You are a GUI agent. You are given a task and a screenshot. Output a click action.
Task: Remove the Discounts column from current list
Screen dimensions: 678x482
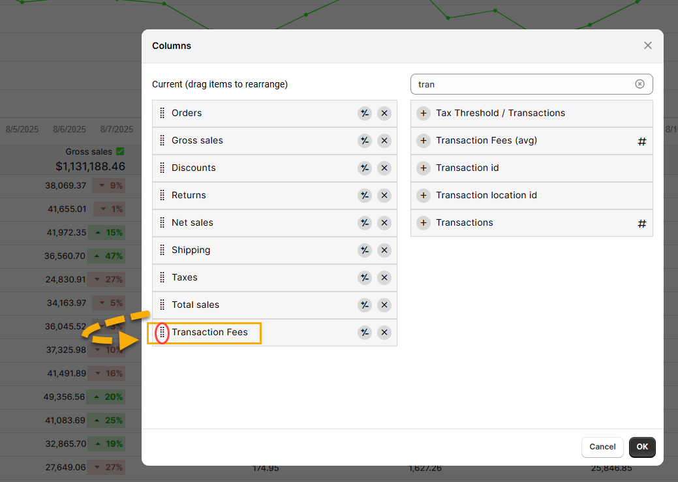click(x=384, y=168)
